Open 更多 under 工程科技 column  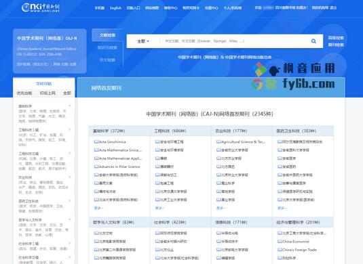click(159, 208)
